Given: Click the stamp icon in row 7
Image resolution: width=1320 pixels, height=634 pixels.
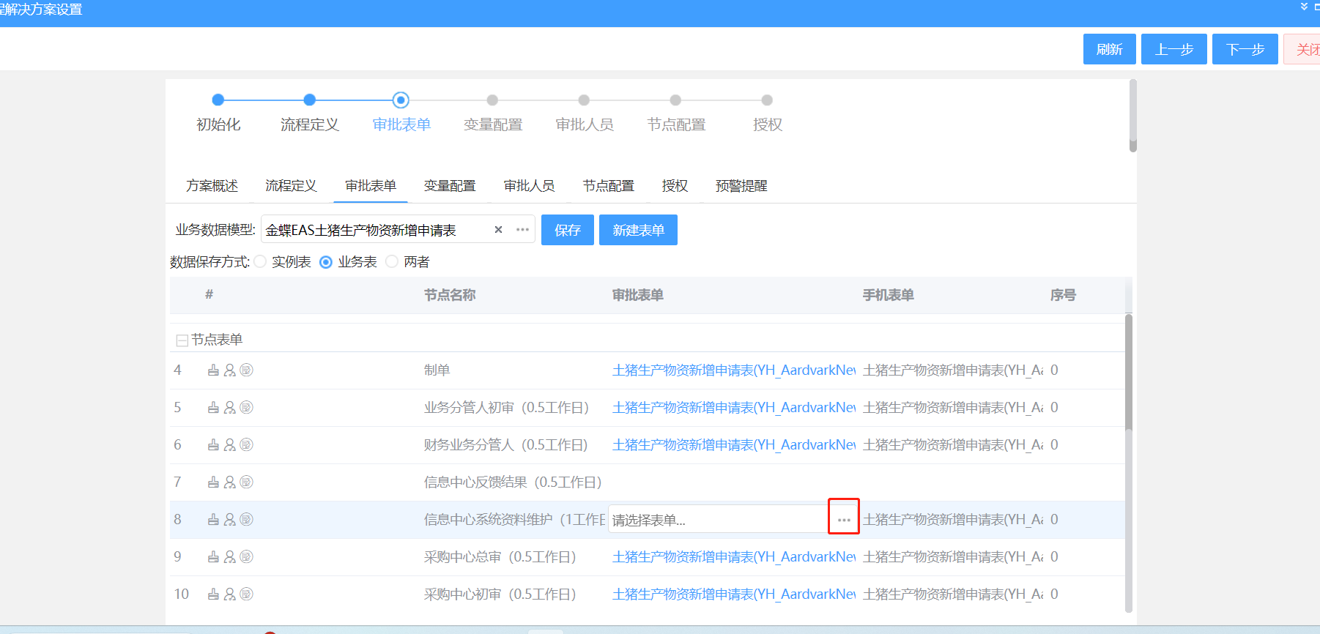Looking at the screenshot, I should [213, 482].
